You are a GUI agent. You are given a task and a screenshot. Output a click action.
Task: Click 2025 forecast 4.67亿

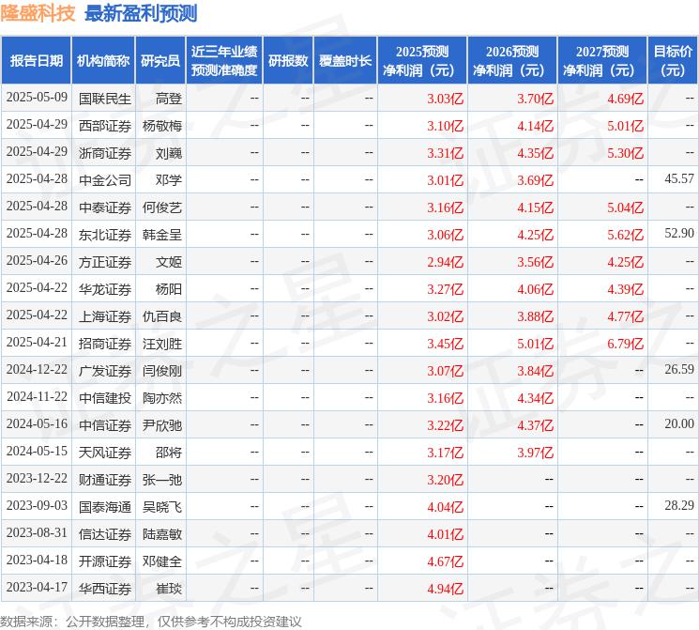point(445,561)
